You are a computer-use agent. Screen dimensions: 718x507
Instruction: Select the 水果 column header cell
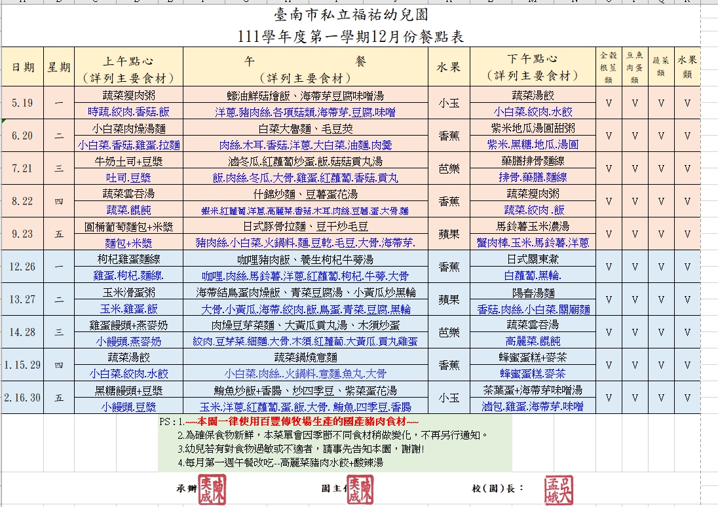coord(449,67)
